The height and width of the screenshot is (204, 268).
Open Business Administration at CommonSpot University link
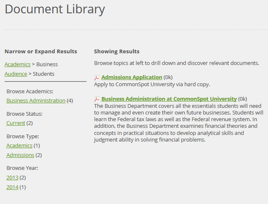(169, 99)
